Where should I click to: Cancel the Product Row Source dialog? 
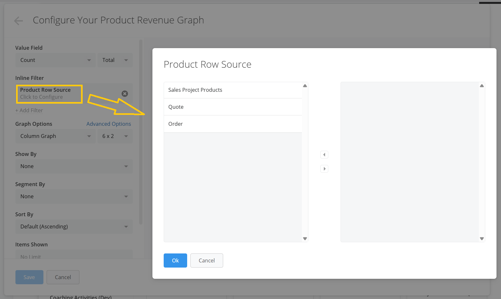click(207, 261)
